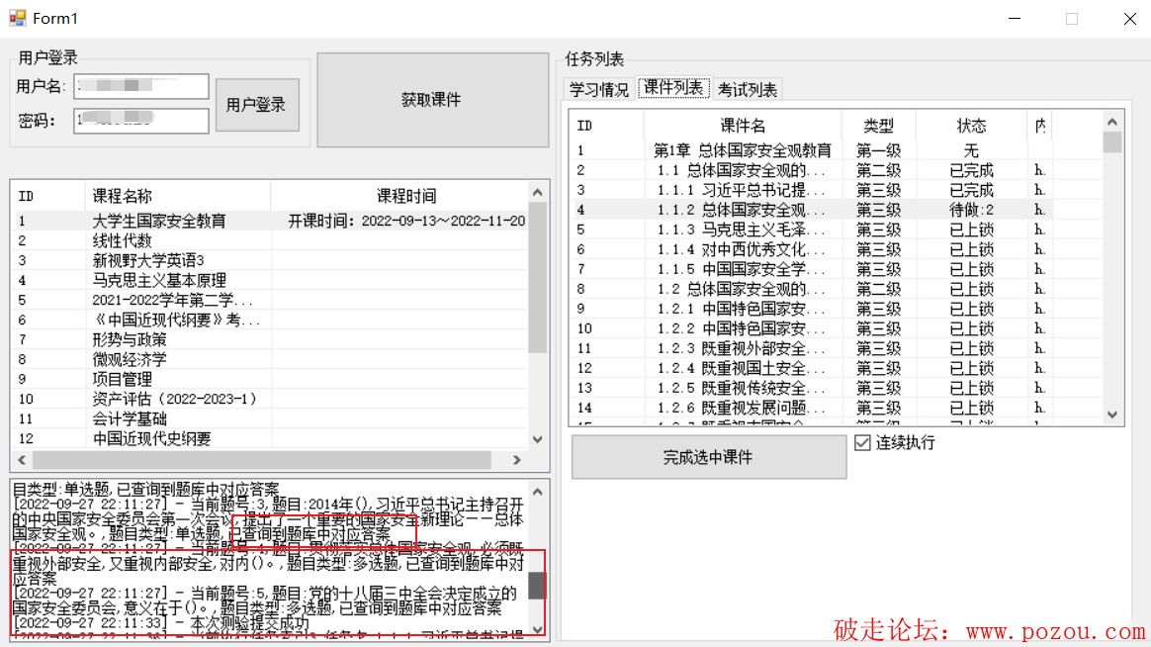Click the 完成选中课件 button

pos(708,457)
